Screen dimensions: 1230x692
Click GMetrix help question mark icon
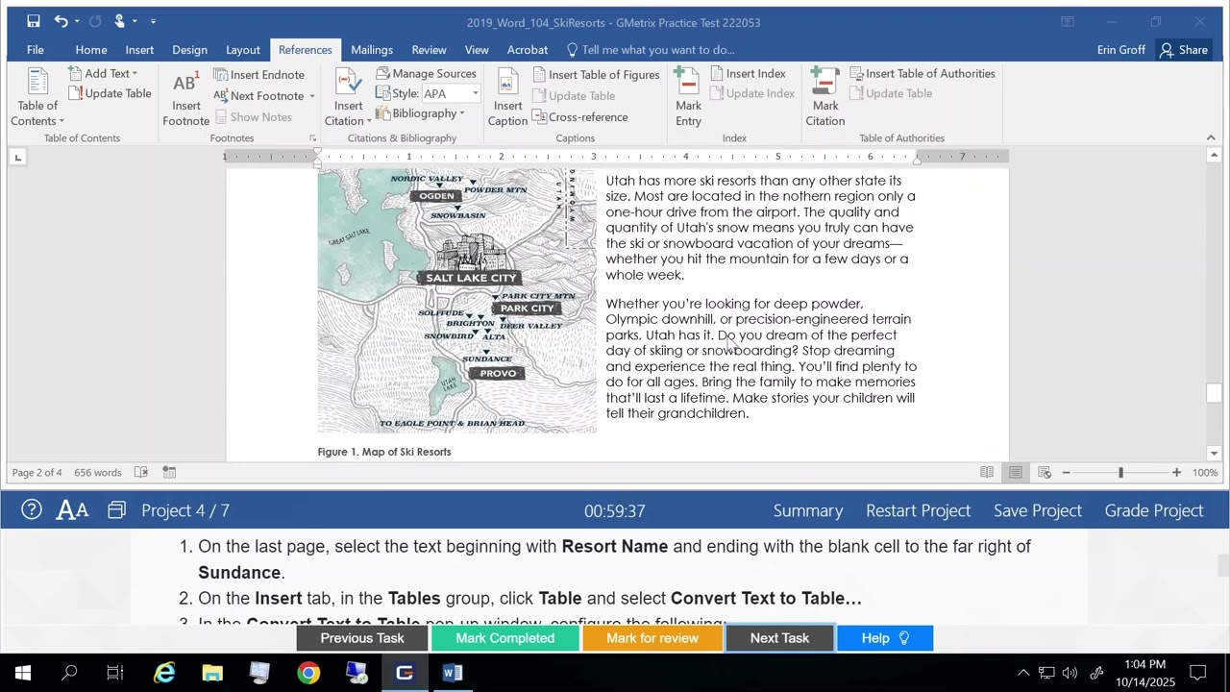32,510
